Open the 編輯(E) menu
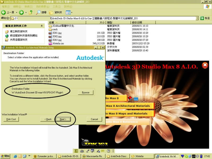 coord(17,7)
